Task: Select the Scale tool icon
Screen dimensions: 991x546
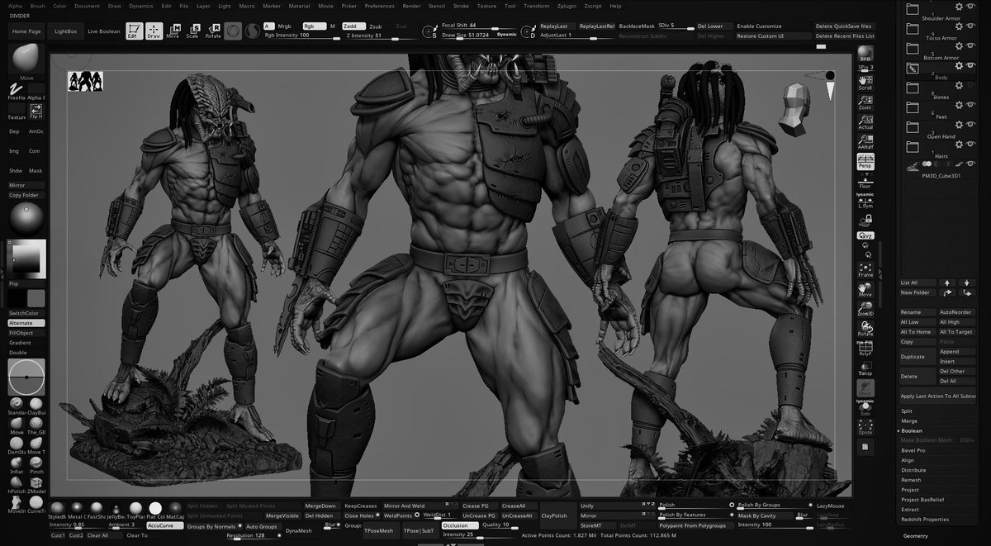Action: click(192, 31)
